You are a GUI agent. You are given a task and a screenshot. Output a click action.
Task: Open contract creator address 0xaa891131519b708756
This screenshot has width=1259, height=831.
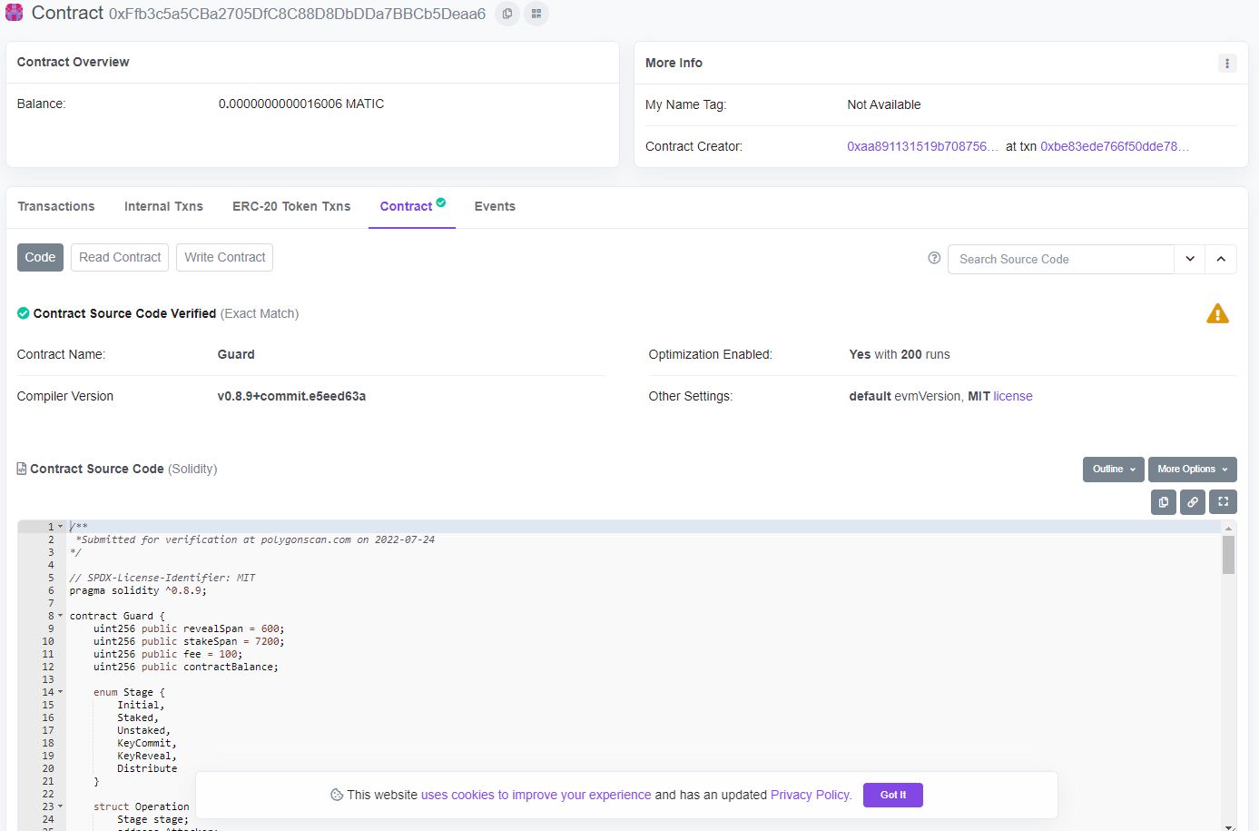922,146
